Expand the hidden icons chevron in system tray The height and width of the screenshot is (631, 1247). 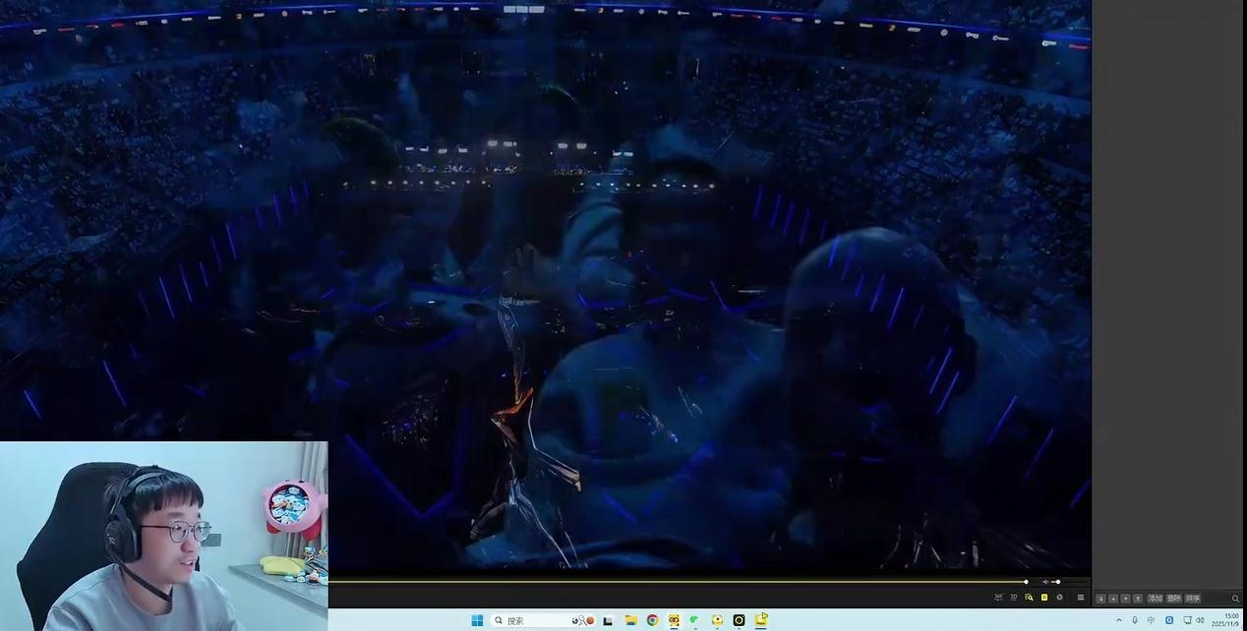[x=1119, y=620]
